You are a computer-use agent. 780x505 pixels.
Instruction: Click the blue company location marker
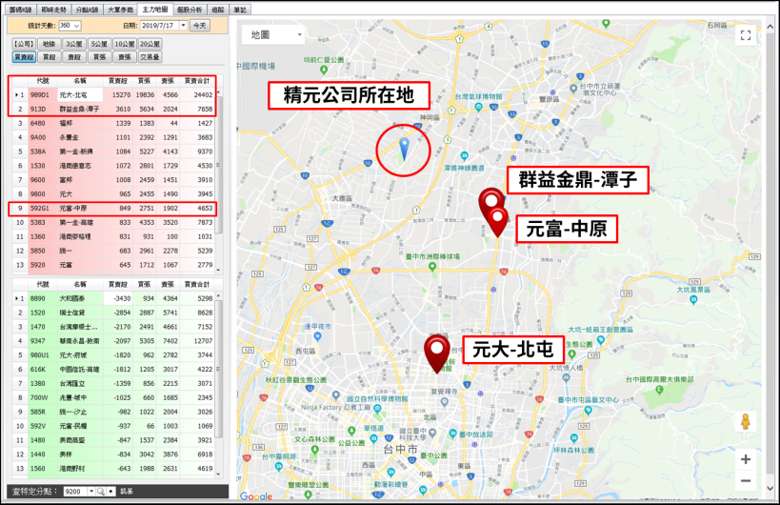(405, 149)
